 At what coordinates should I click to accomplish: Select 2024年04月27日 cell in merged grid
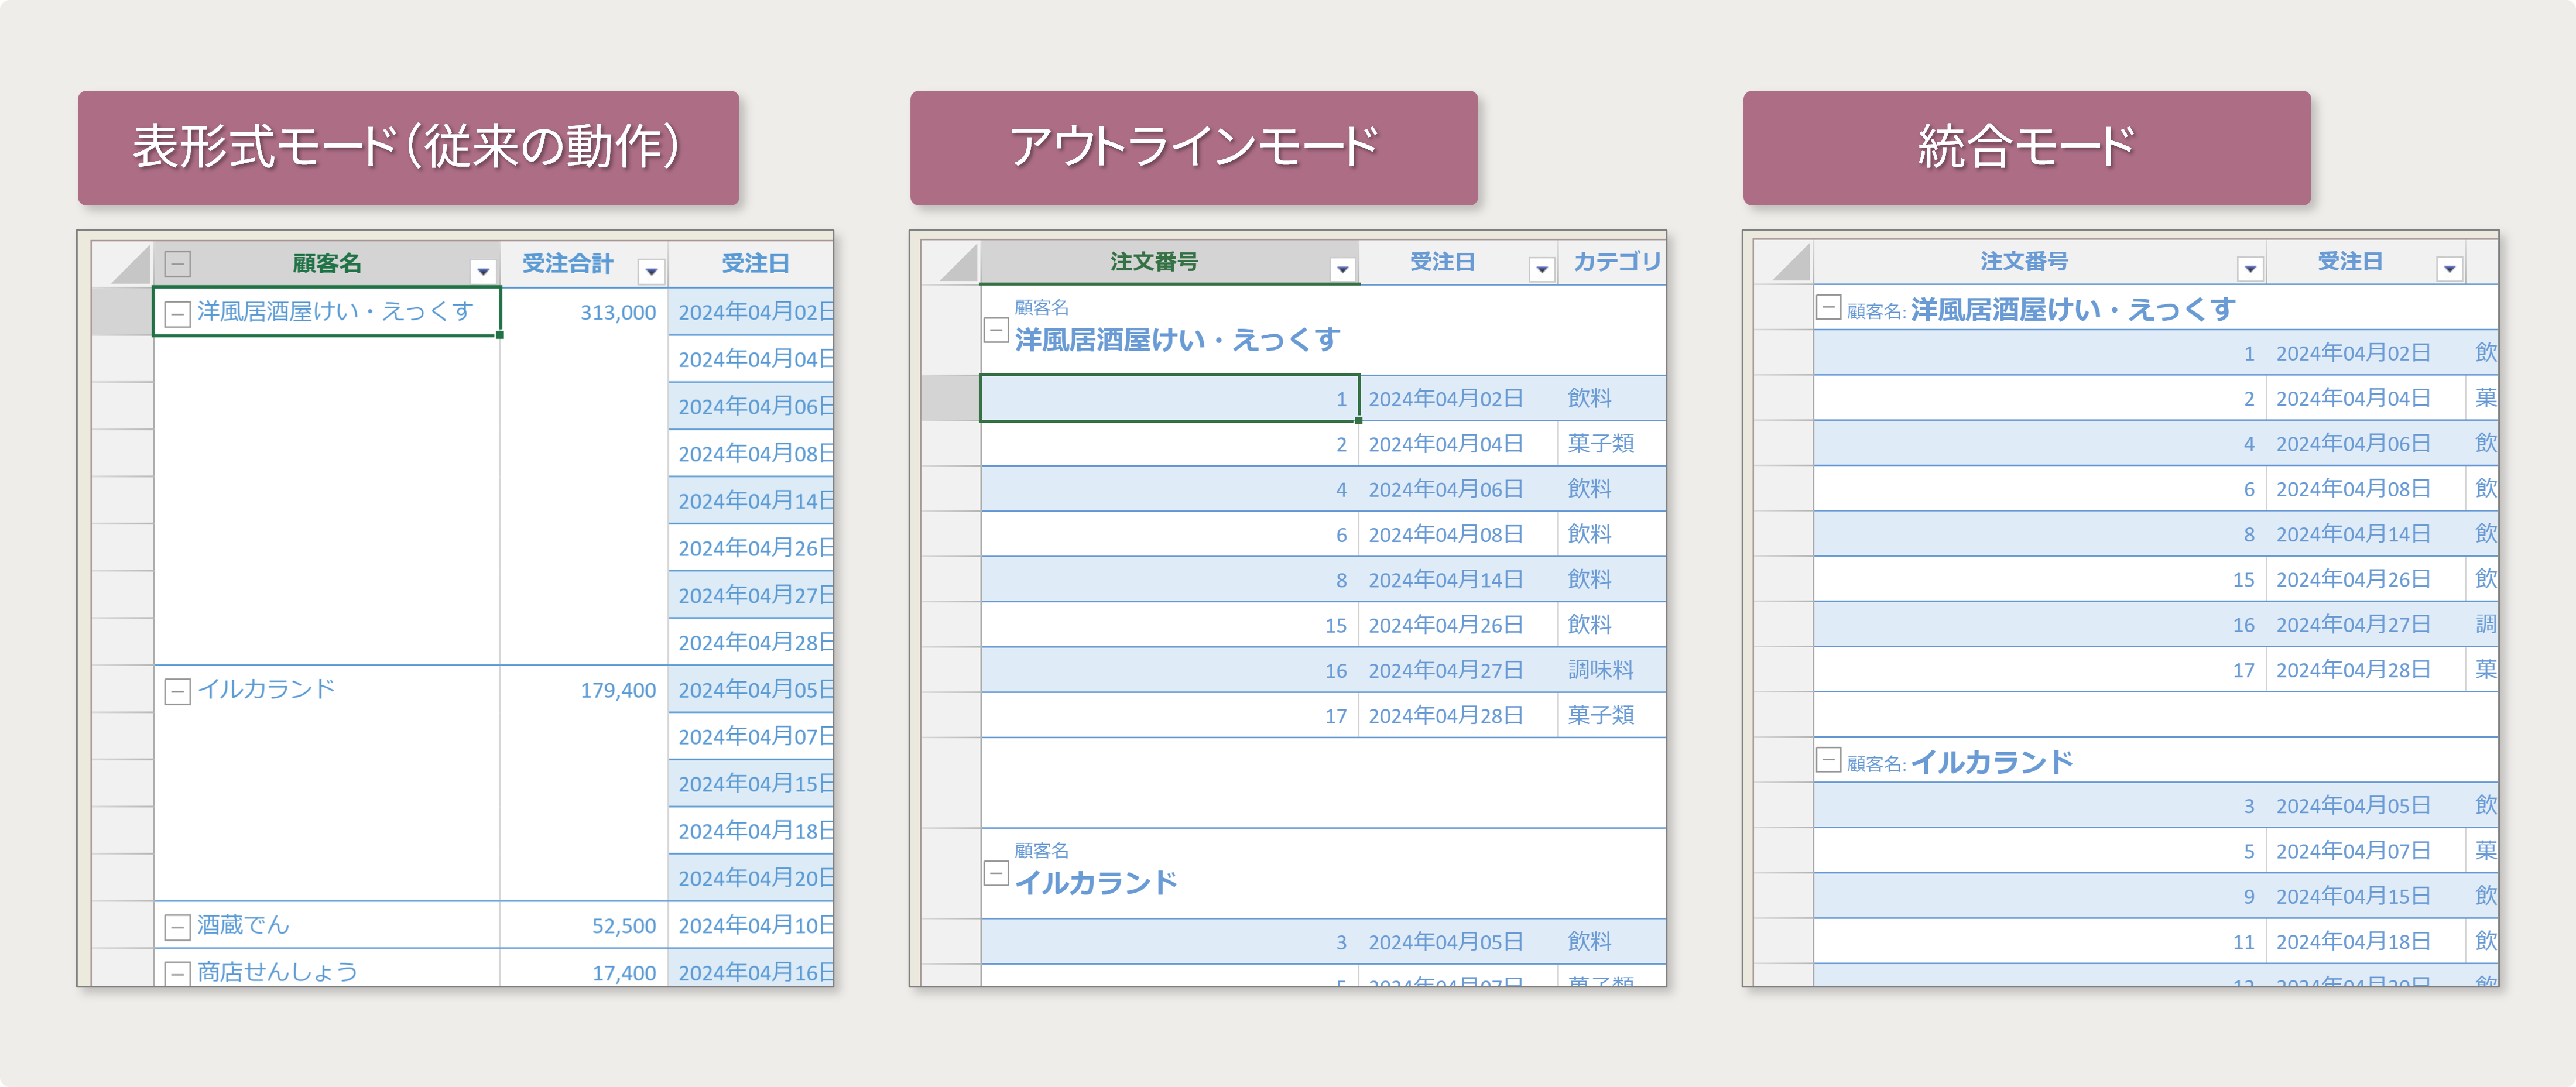pos(2365,624)
